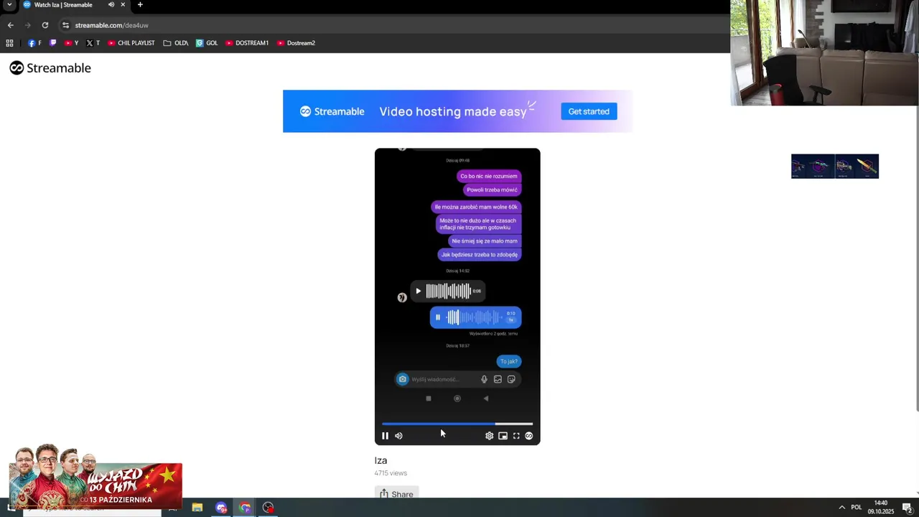Click the weapon skins thumbnail overlay
Screen dimensions: 919x517
tap(835, 166)
